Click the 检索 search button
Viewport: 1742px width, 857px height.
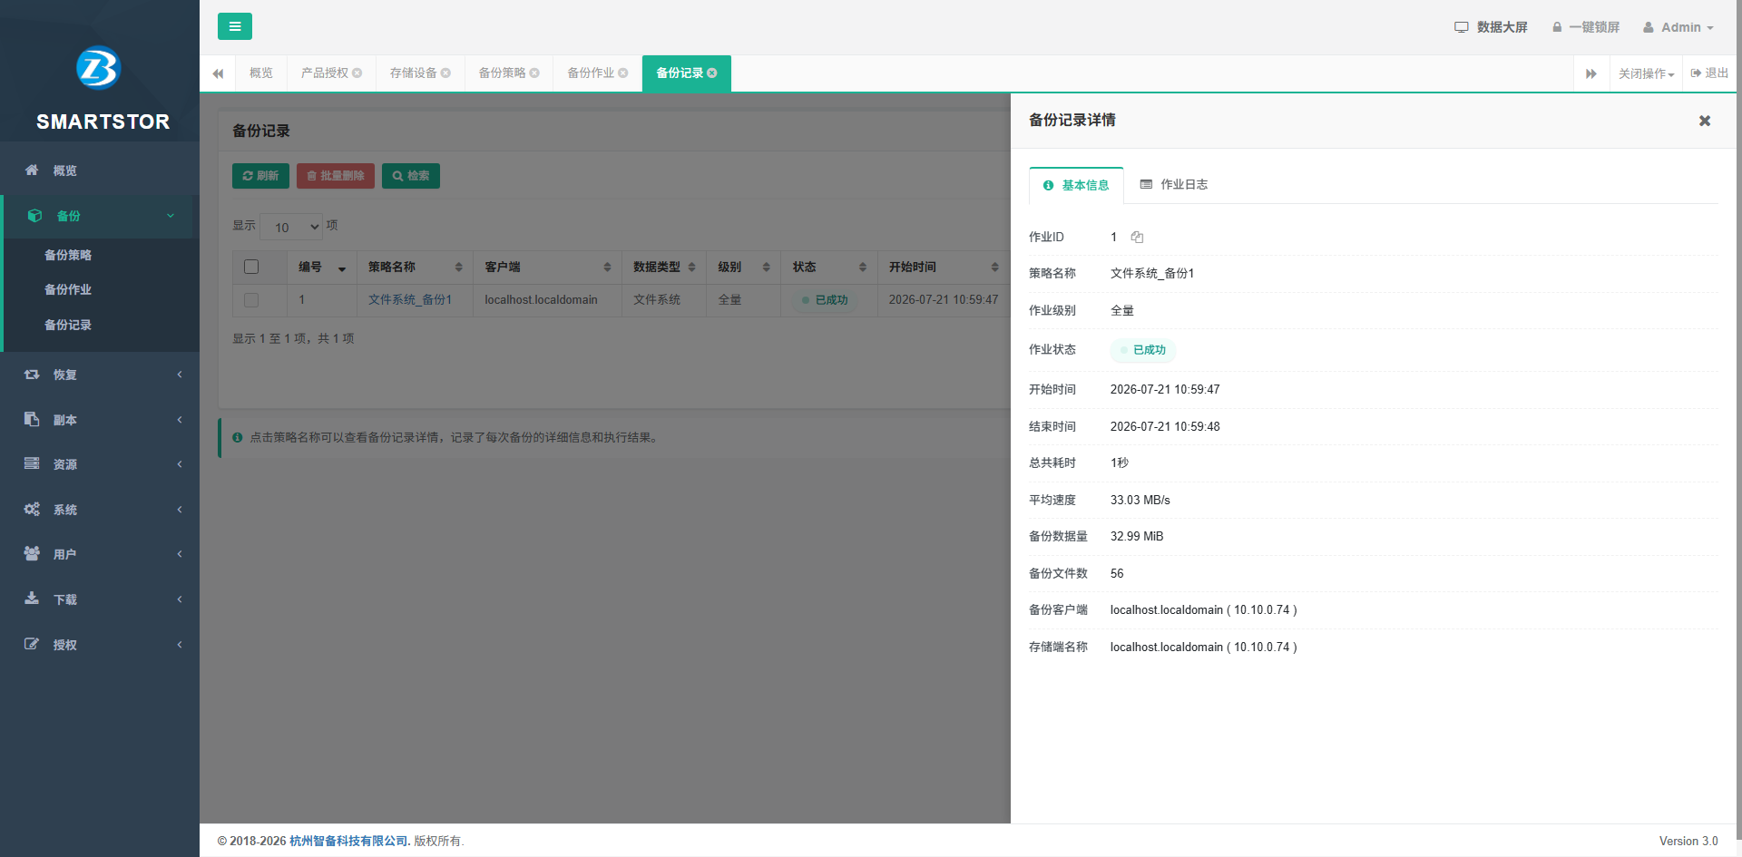click(x=411, y=176)
